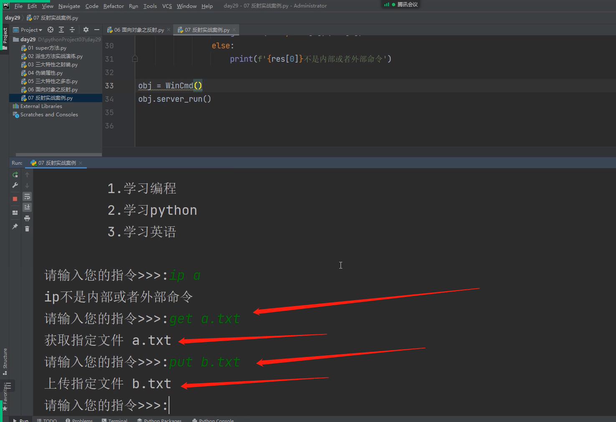Click the code line obj.server_run()

click(x=174, y=99)
